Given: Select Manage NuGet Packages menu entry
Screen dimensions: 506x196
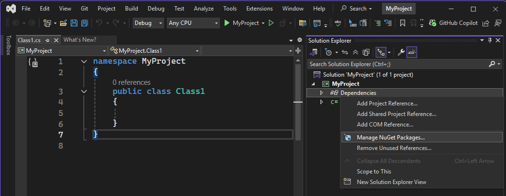Looking at the screenshot, I should (391, 138).
